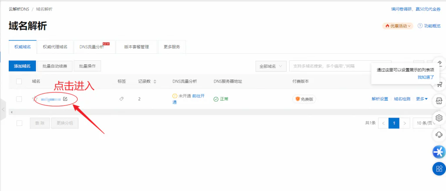The image size is (446, 191).
Task: Check the domain row checkbox
Action: click(19, 99)
